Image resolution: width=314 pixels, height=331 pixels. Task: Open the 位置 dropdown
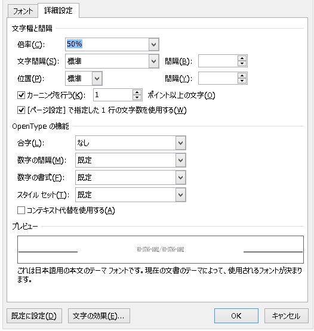[97, 79]
